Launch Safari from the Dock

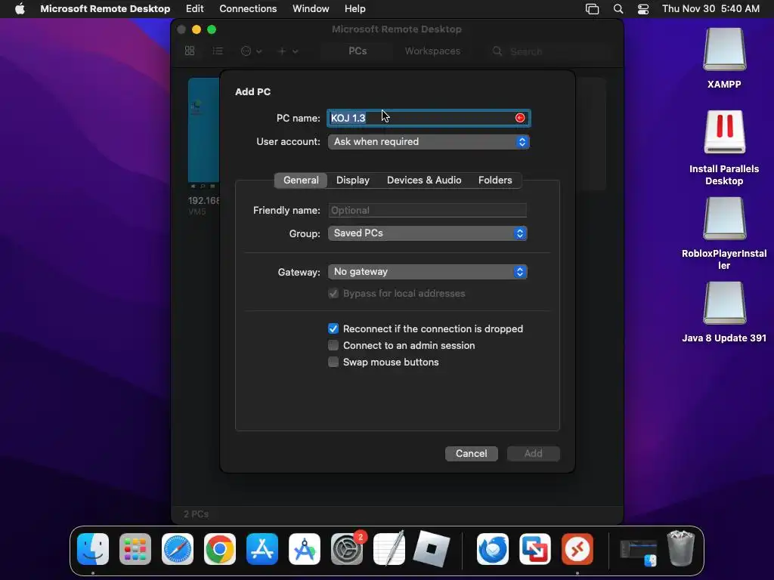coord(178,549)
